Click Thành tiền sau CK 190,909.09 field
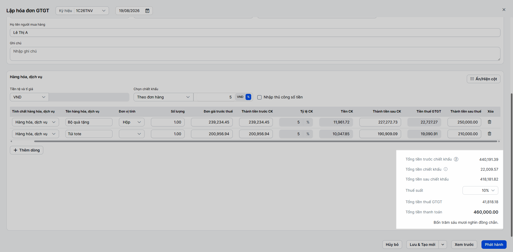This screenshot has height=252, width=513. (x=380, y=134)
